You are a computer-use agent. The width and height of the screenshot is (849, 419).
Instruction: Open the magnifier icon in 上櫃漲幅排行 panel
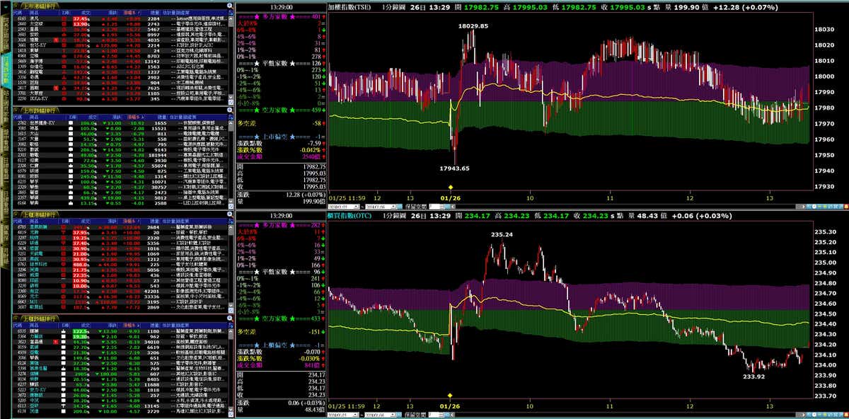[229, 214]
